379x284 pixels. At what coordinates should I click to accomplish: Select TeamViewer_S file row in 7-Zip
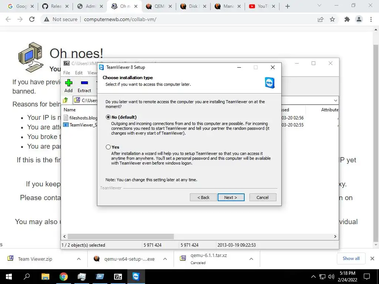(80, 125)
